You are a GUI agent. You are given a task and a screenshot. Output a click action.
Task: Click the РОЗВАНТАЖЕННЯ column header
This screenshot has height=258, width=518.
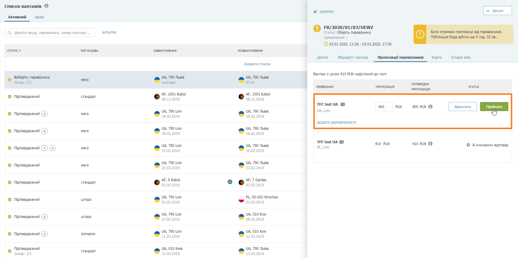tap(250, 51)
